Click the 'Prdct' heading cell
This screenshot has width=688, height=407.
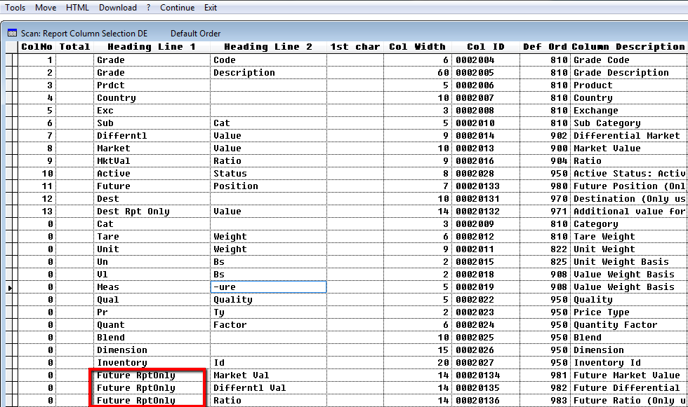pos(152,85)
